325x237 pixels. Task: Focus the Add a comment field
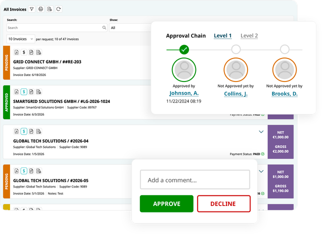(x=195, y=179)
